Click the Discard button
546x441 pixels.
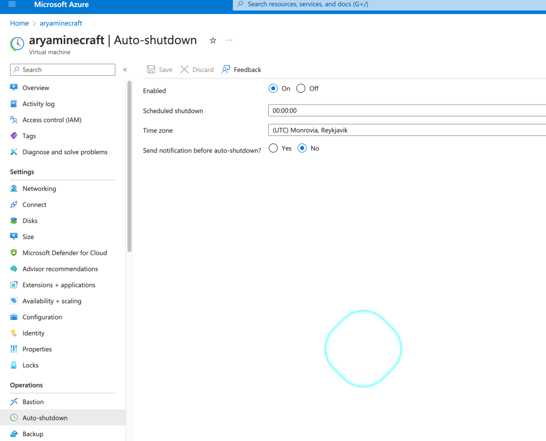coord(197,69)
